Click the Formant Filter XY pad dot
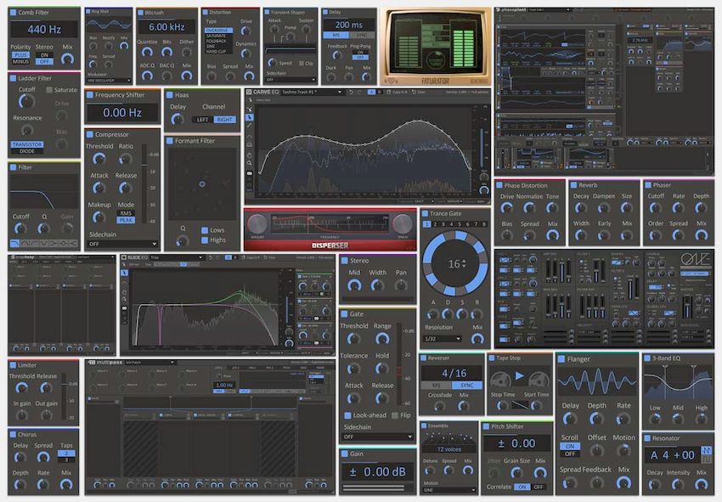The width and height of the screenshot is (722, 502). (x=202, y=184)
